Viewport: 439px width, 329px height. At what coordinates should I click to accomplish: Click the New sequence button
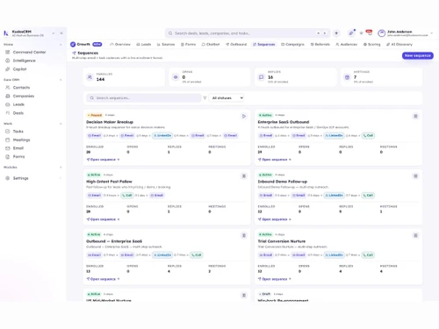[x=418, y=55]
